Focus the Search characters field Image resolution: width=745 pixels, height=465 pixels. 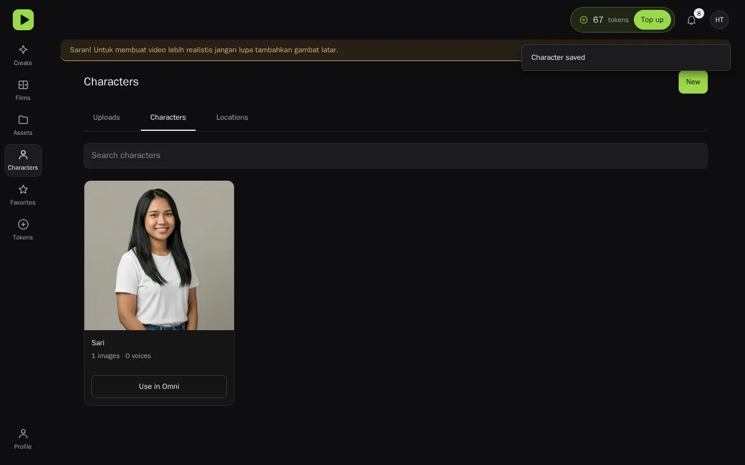pos(396,156)
